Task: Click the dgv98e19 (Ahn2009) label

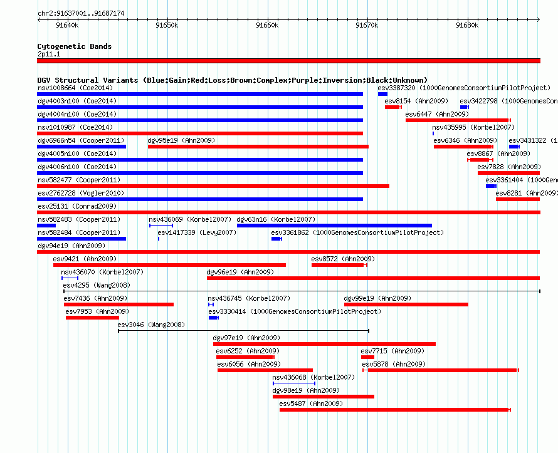Action: (x=307, y=390)
